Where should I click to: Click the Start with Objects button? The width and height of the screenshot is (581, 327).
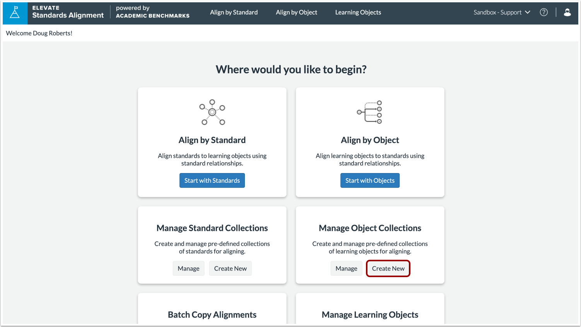(370, 181)
